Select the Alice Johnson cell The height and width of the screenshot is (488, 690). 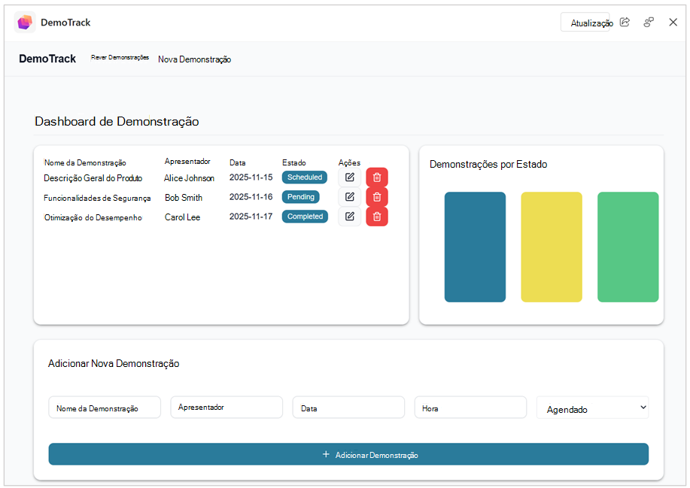pos(189,178)
